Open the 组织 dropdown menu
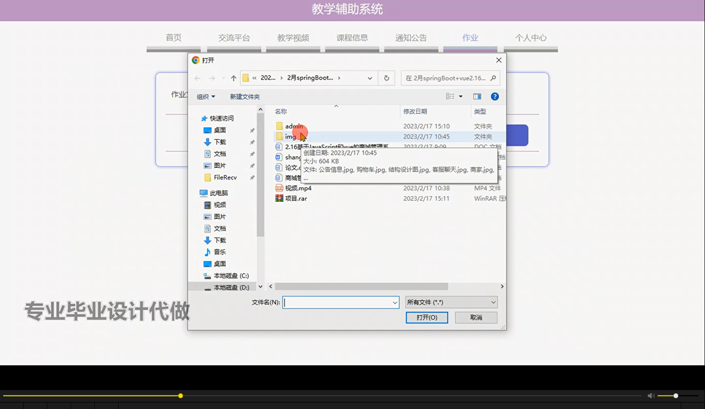Image resolution: width=705 pixels, height=409 pixels. 205,96
